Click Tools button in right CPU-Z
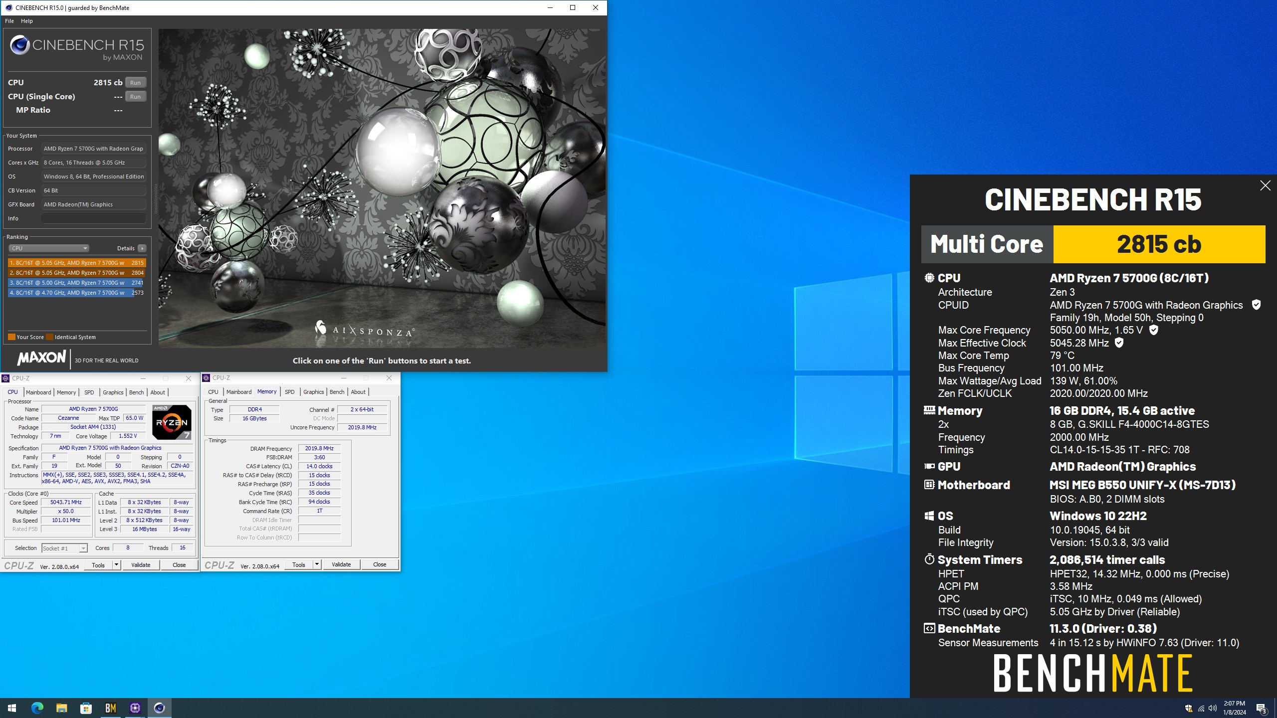The width and height of the screenshot is (1277, 718). coord(299,564)
